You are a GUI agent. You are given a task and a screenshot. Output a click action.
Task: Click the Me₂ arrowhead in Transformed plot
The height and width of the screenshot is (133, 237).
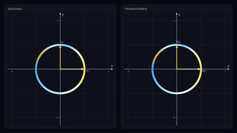(177, 47)
